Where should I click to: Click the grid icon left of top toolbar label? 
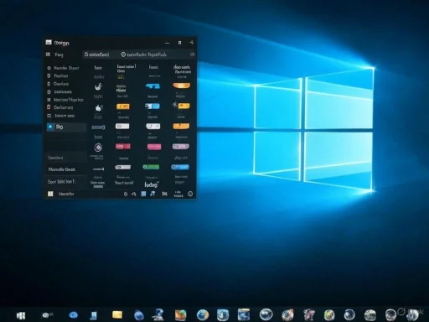click(x=48, y=55)
